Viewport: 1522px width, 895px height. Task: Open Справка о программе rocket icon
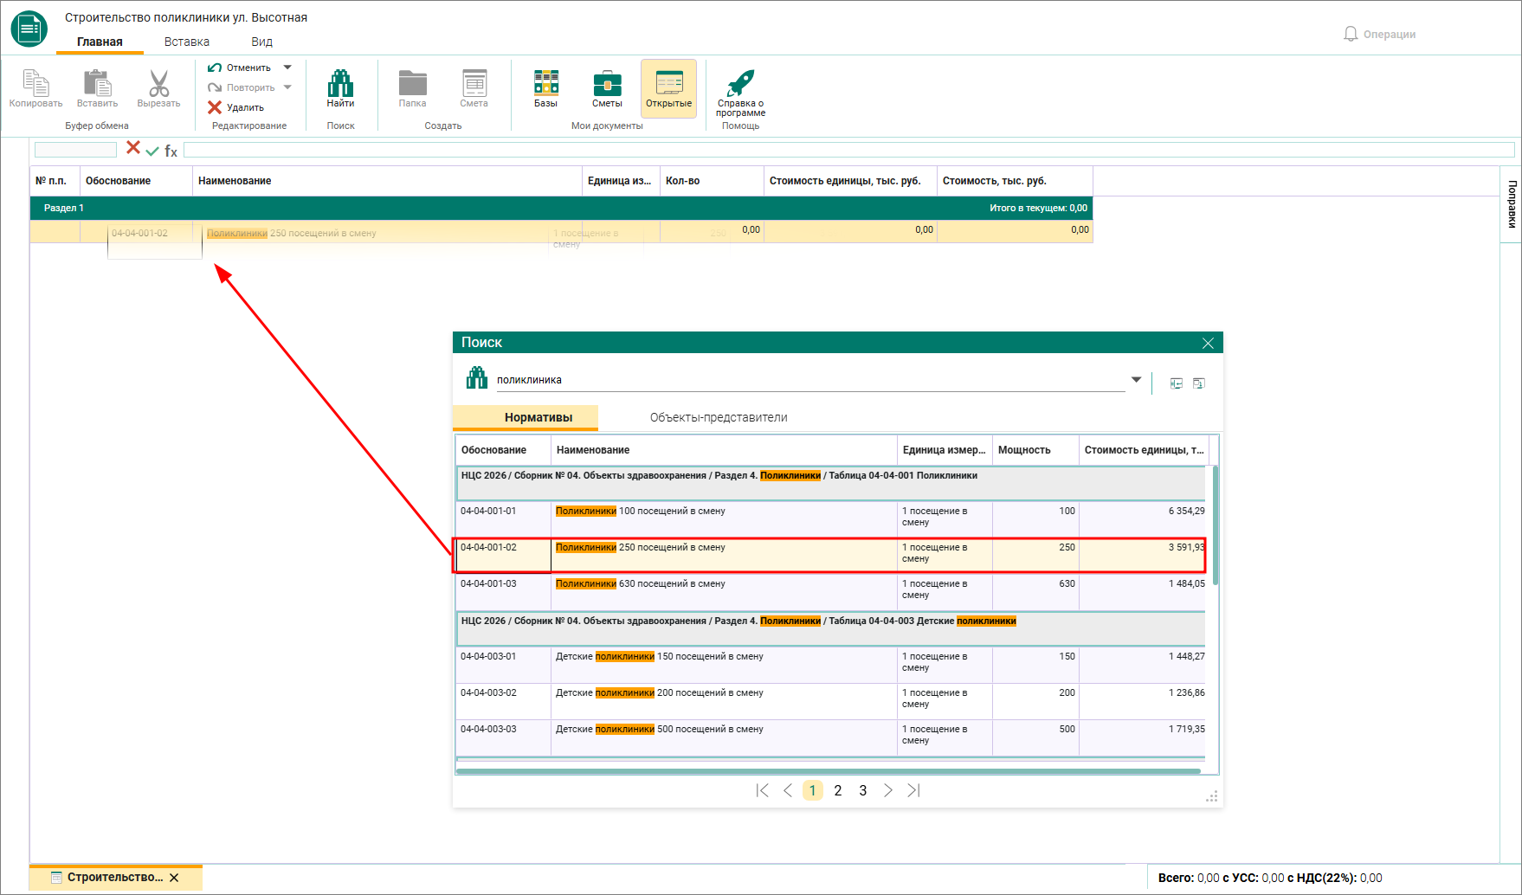[x=741, y=83]
